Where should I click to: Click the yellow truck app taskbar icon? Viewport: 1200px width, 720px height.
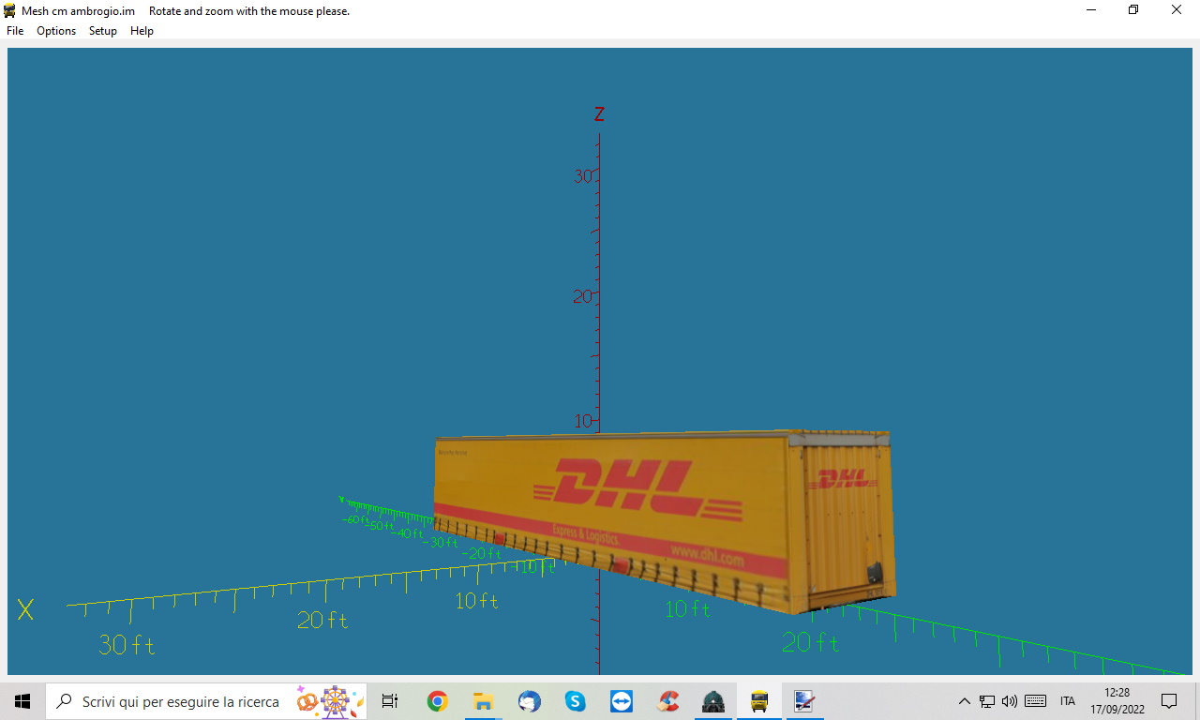759,701
